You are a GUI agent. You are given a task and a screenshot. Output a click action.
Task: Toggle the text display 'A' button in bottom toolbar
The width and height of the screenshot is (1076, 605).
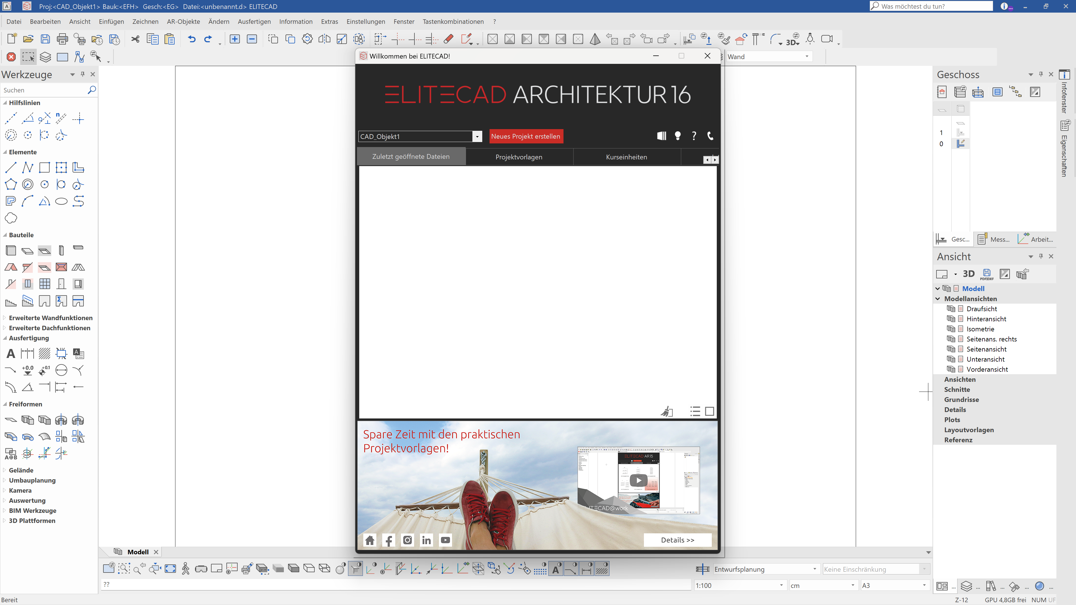coord(556,568)
